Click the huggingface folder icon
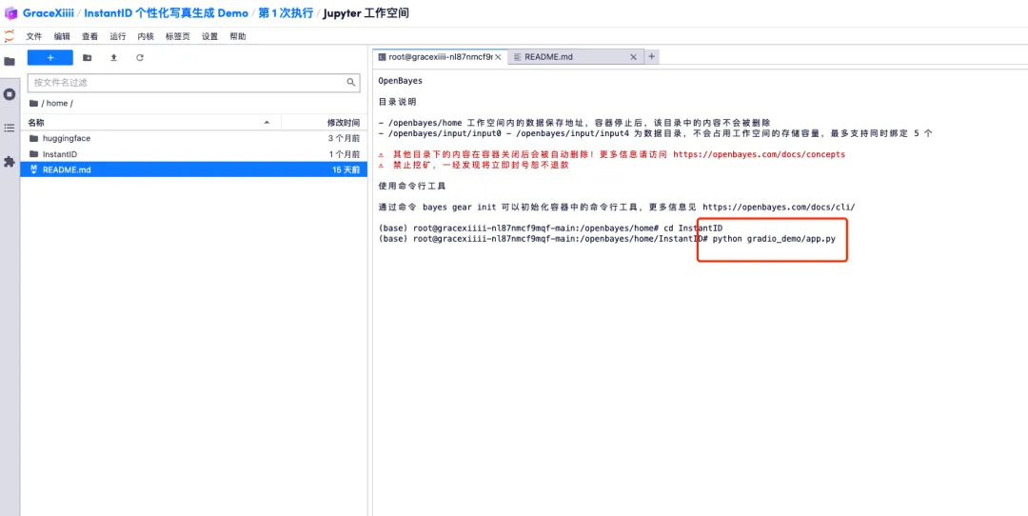Image resolution: width=1028 pixels, height=516 pixels. (x=34, y=138)
